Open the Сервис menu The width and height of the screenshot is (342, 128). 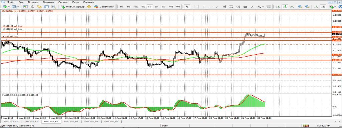[x=63, y=2]
